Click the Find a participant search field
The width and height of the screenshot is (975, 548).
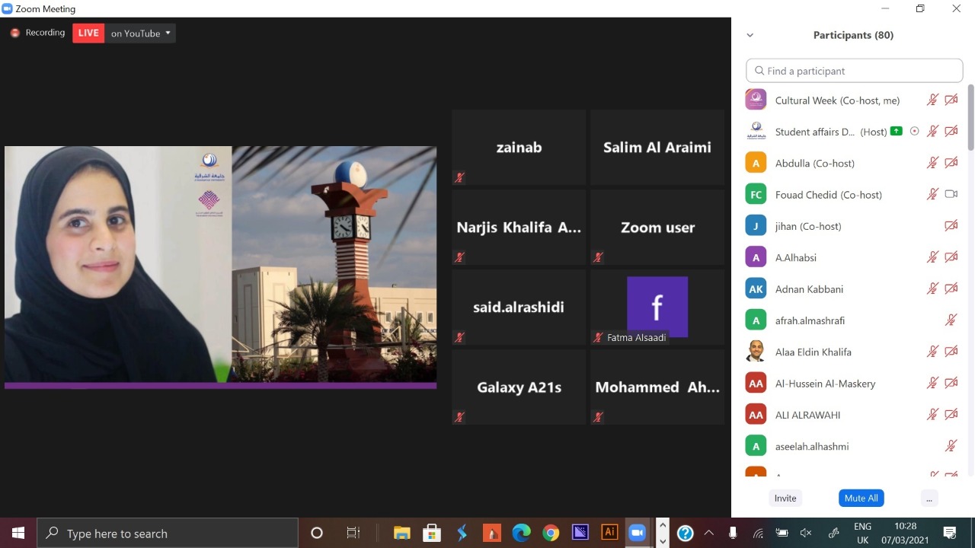[x=855, y=71]
